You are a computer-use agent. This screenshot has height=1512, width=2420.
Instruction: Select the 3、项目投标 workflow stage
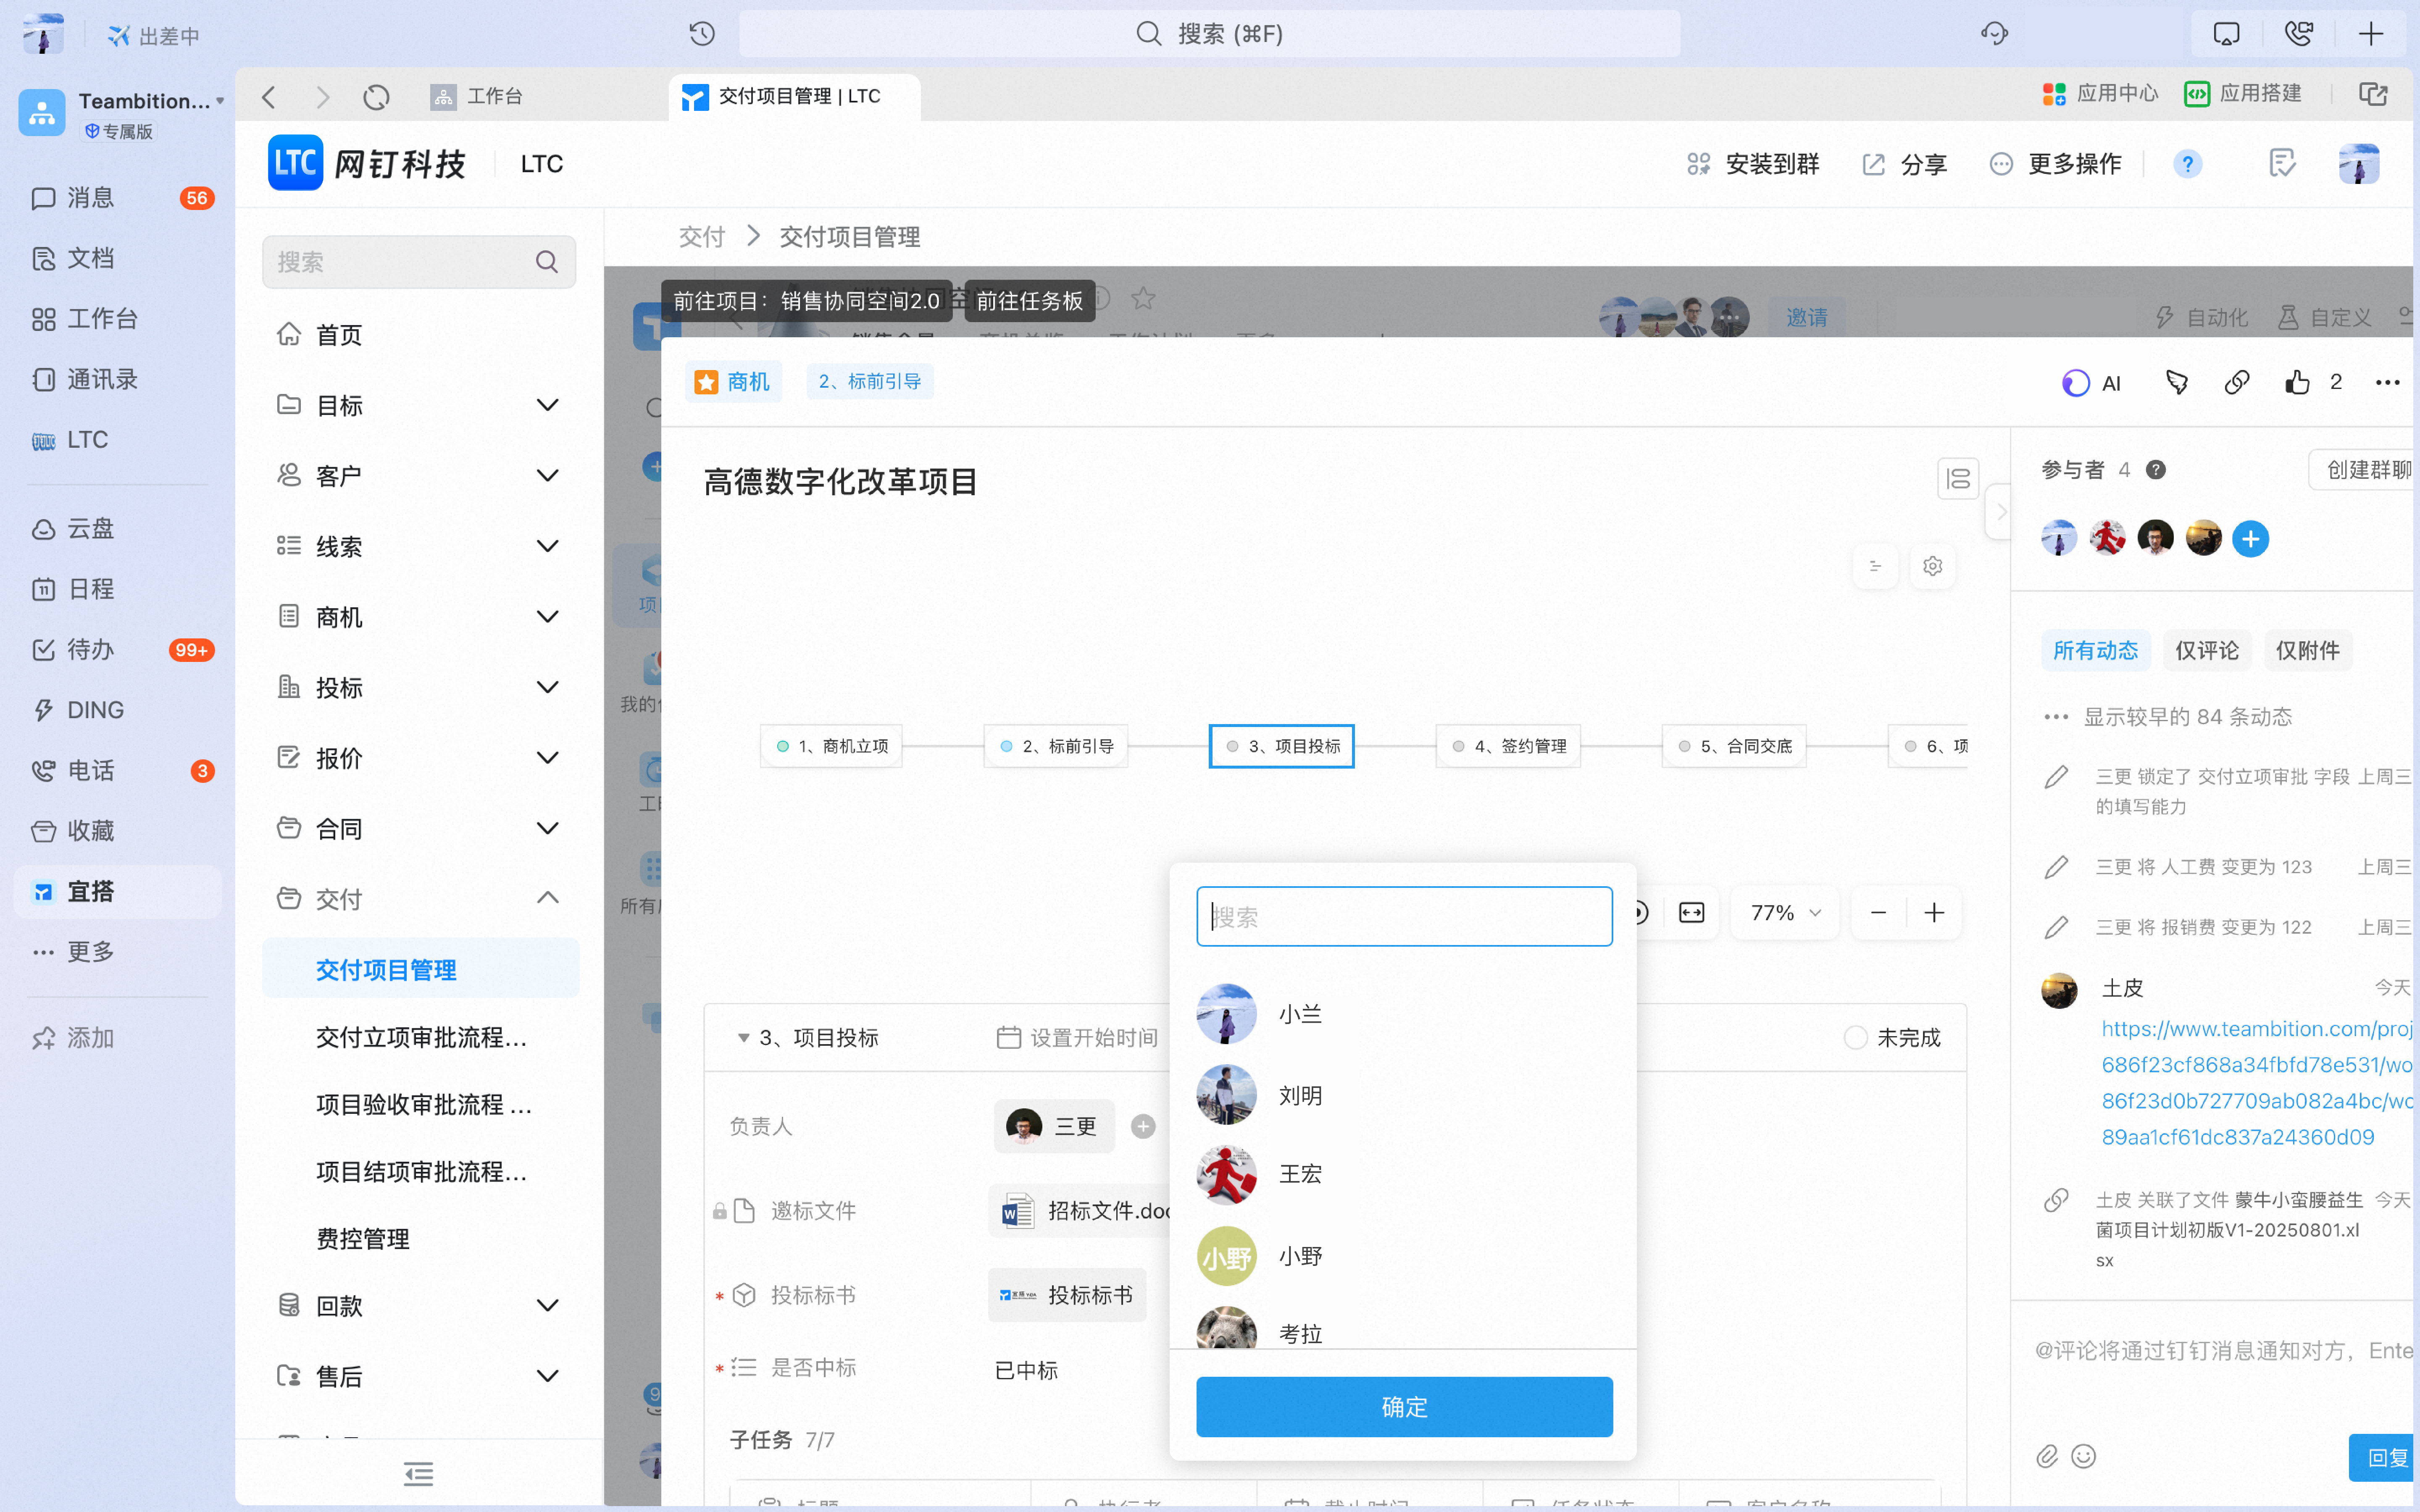tap(1281, 746)
